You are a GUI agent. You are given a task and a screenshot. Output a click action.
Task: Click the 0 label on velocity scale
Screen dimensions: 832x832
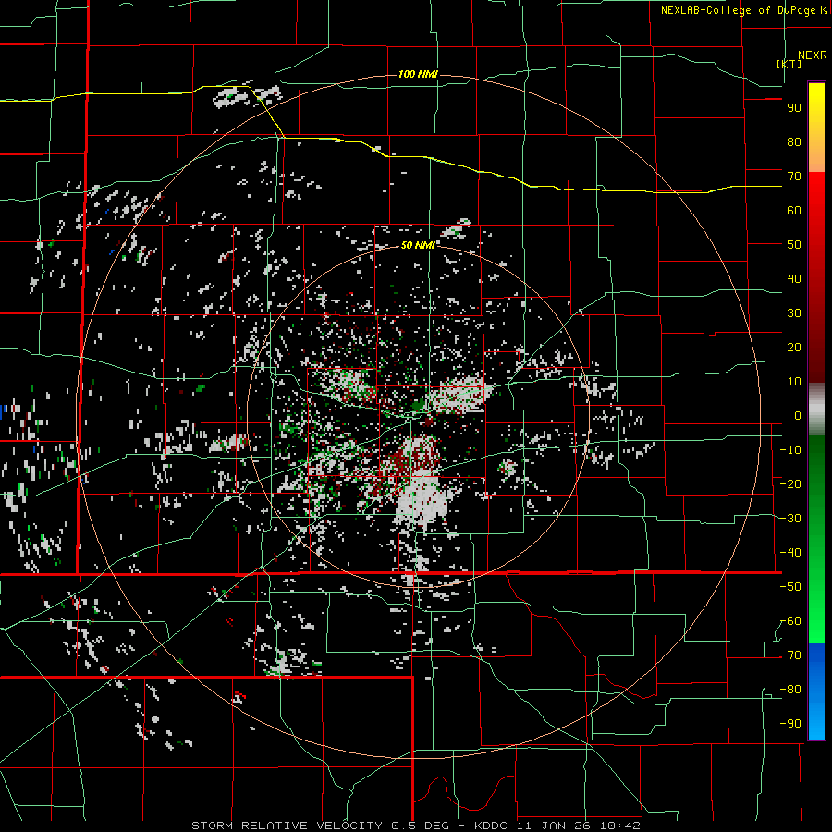[798, 416]
